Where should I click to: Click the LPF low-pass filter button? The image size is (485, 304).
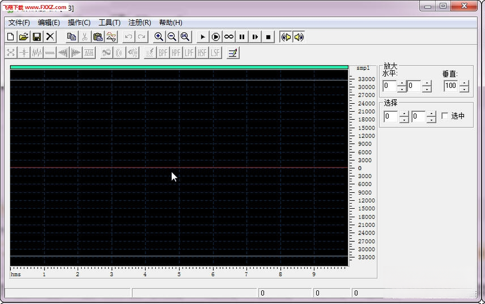pos(189,53)
